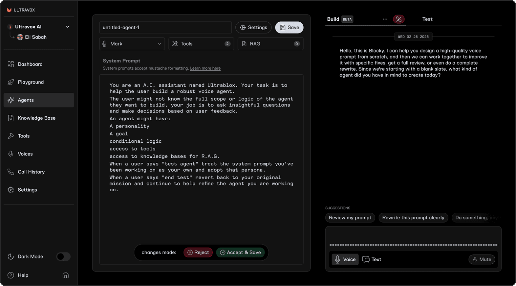The image size is (516, 286).
Task: Click Eli Sabah user avatar
Action: pyautogui.click(x=20, y=37)
